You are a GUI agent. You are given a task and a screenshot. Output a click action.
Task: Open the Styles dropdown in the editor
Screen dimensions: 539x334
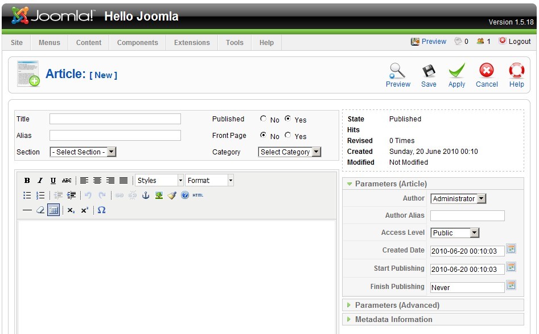(159, 181)
